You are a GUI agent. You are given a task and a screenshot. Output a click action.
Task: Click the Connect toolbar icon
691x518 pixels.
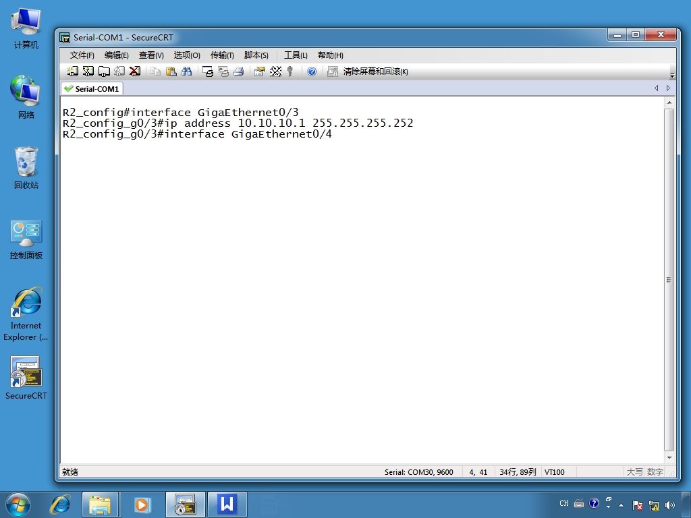(x=73, y=71)
